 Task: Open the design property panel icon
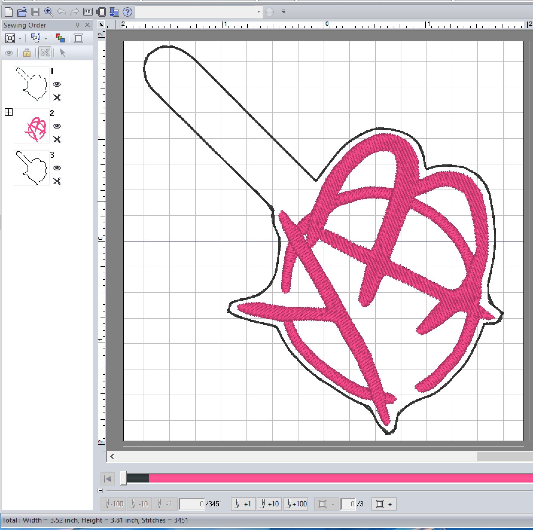88,12
